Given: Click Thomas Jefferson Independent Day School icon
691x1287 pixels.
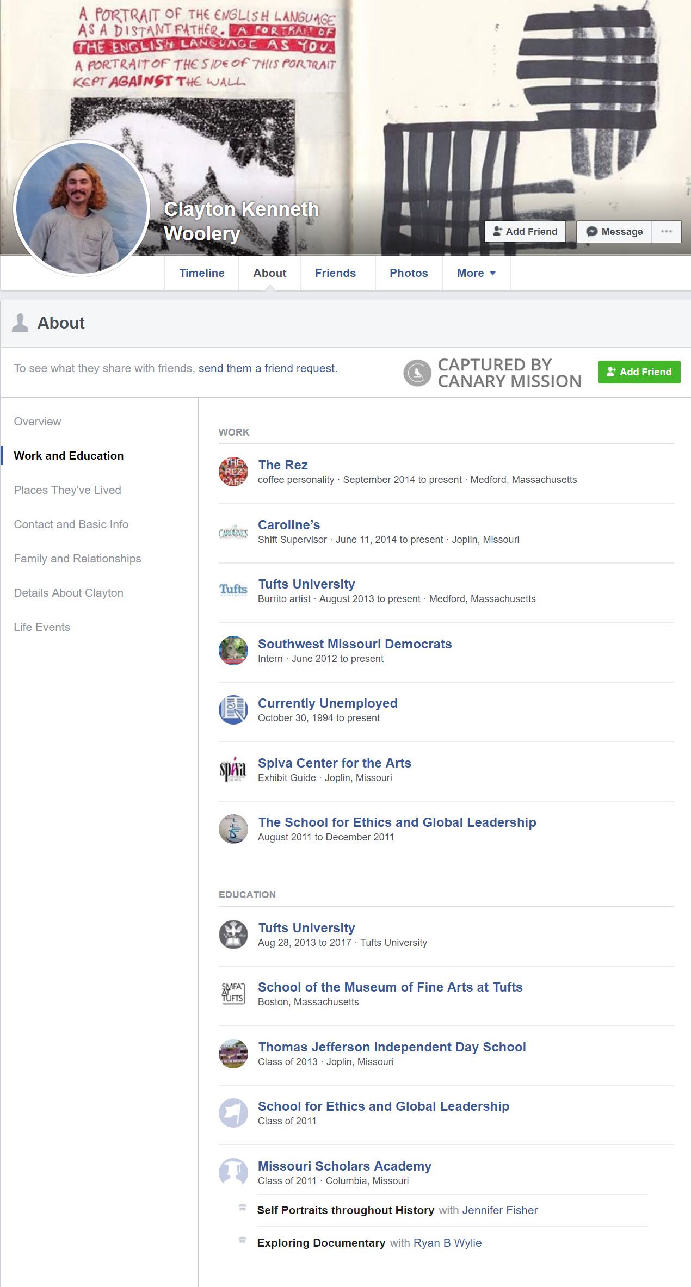Looking at the screenshot, I should [233, 1054].
